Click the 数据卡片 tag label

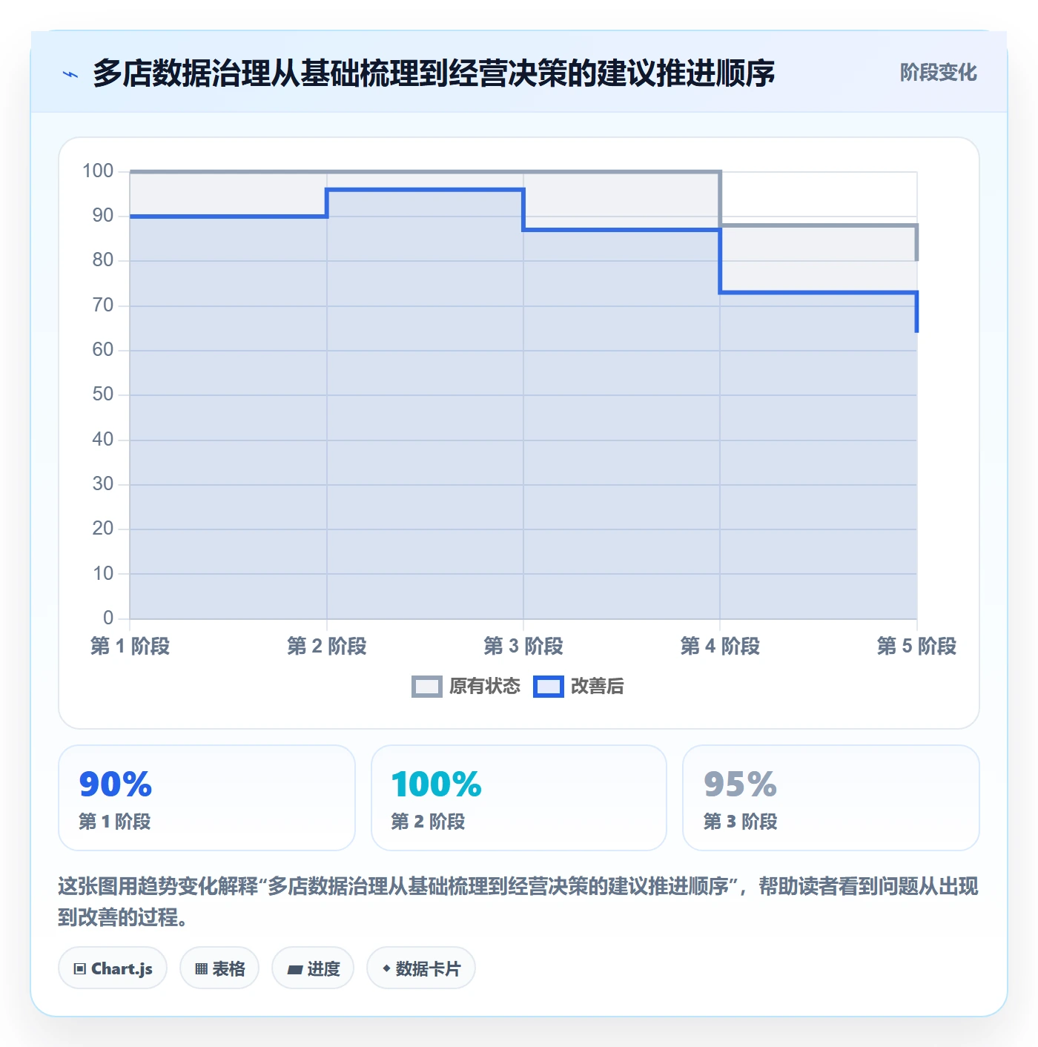tap(428, 968)
